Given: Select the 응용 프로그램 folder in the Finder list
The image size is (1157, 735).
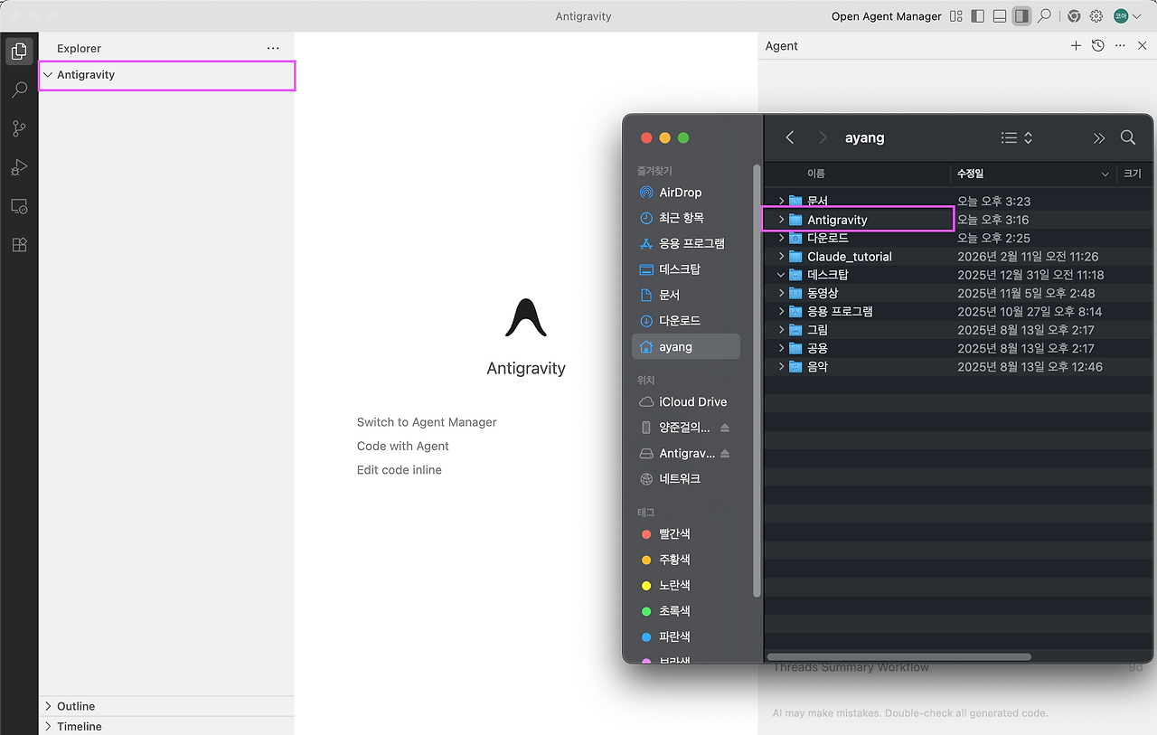Looking at the screenshot, I should (958, 312).
